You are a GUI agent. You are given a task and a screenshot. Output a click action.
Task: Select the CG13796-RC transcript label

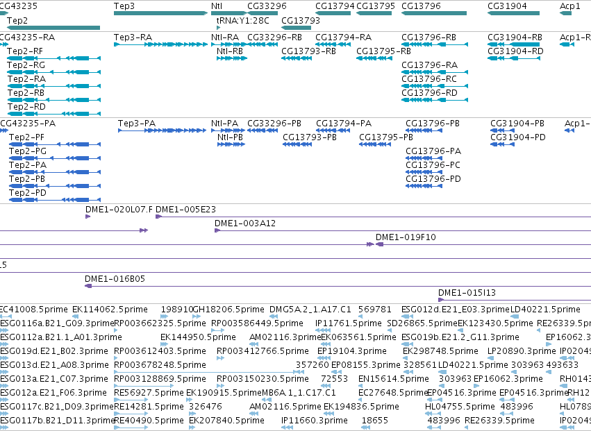(429, 78)
